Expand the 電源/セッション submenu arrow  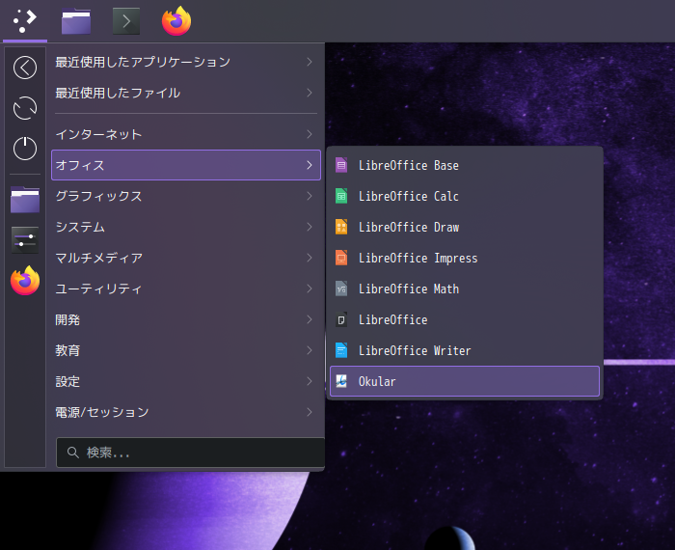310,412
